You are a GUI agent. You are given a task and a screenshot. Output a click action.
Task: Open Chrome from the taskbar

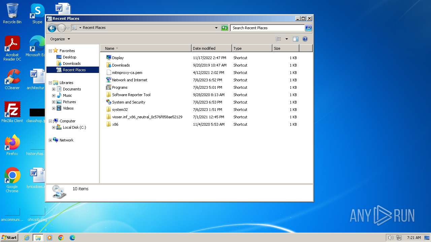(x=61, y=238)
